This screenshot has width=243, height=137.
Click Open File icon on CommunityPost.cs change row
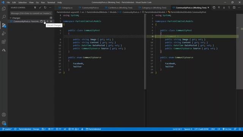pyautogui.click(x=41, y=21)
